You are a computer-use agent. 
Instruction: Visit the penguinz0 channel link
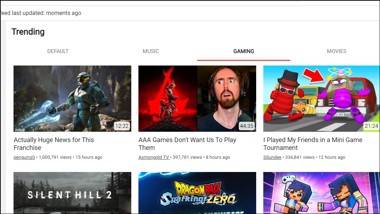(x=24, y=157)
